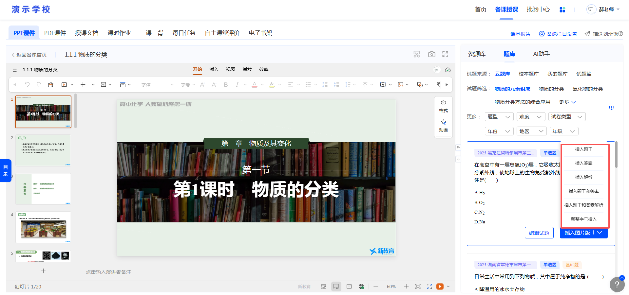629x295 pixels.
Task: Switch to the 资源库 tab
Action: point(477,54)
